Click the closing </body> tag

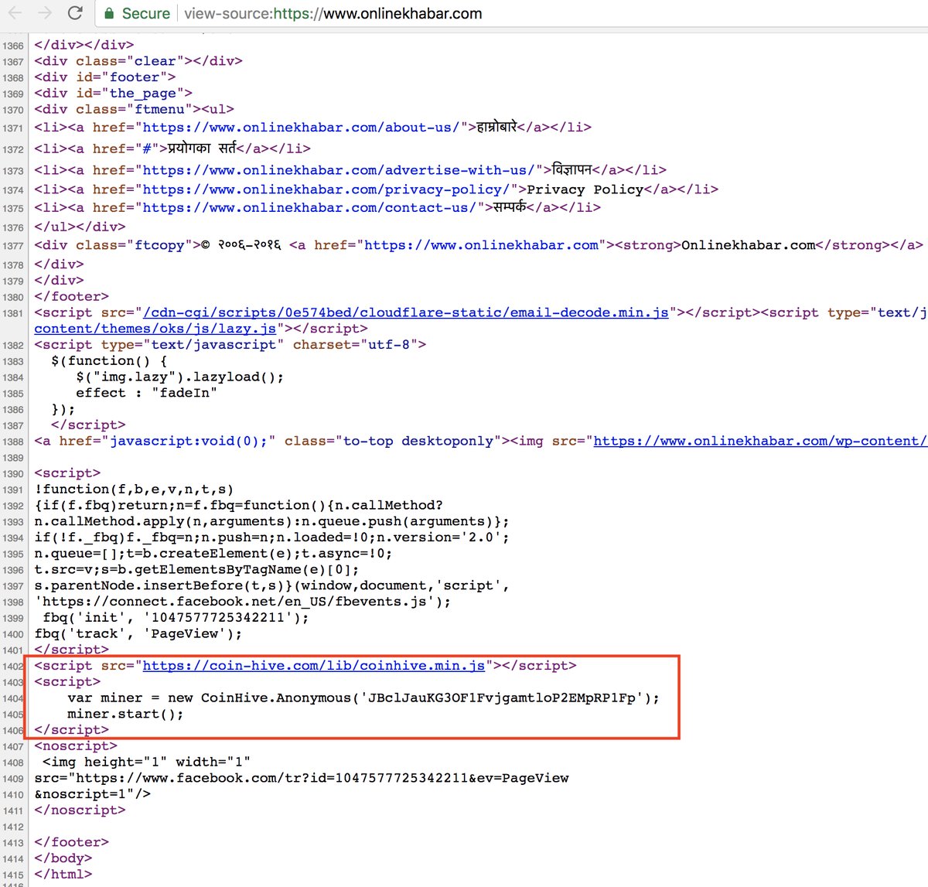(63, 858)
